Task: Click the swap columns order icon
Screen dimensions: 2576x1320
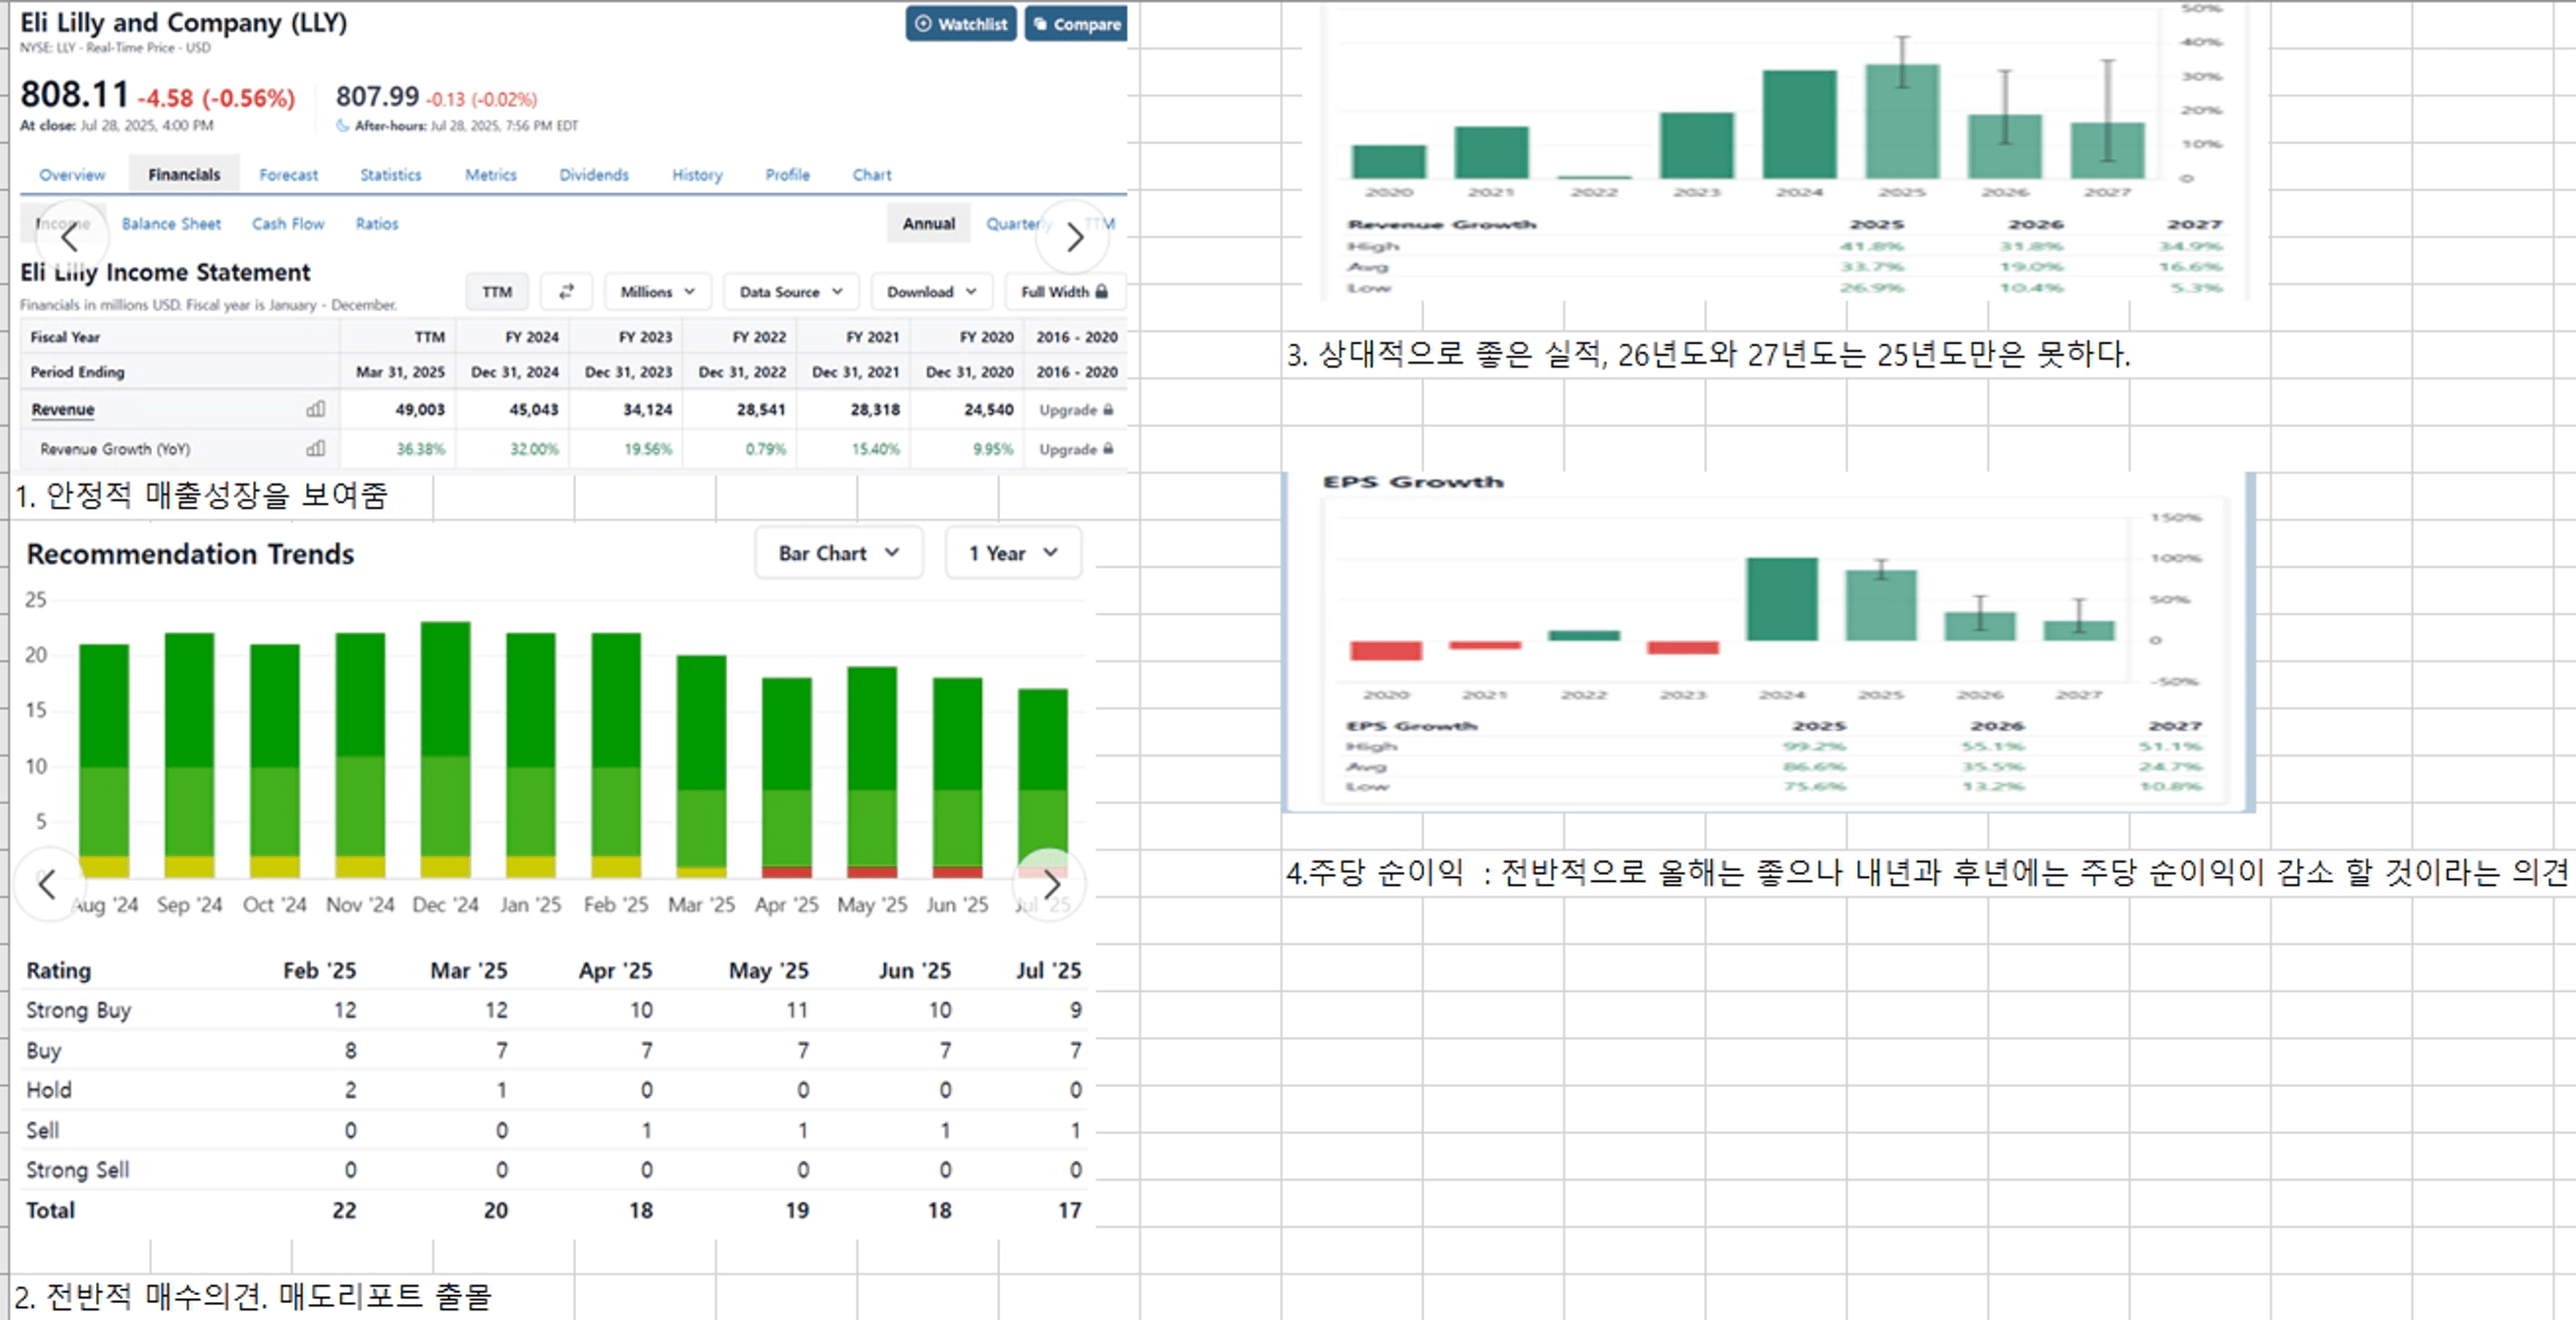Action: coord(566,291)
